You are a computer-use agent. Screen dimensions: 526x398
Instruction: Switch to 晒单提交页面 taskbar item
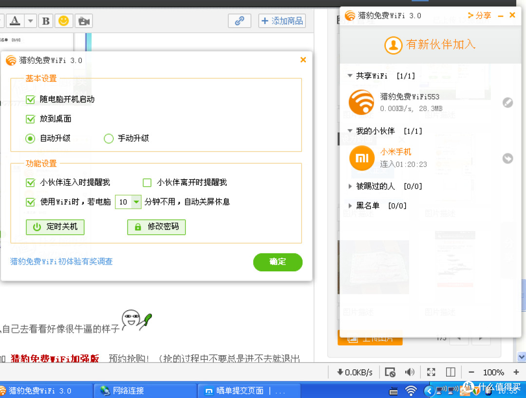click(249, 391)
